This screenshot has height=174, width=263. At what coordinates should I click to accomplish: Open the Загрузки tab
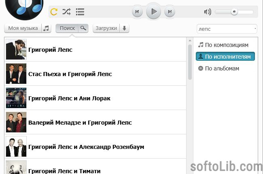[106, 28]
